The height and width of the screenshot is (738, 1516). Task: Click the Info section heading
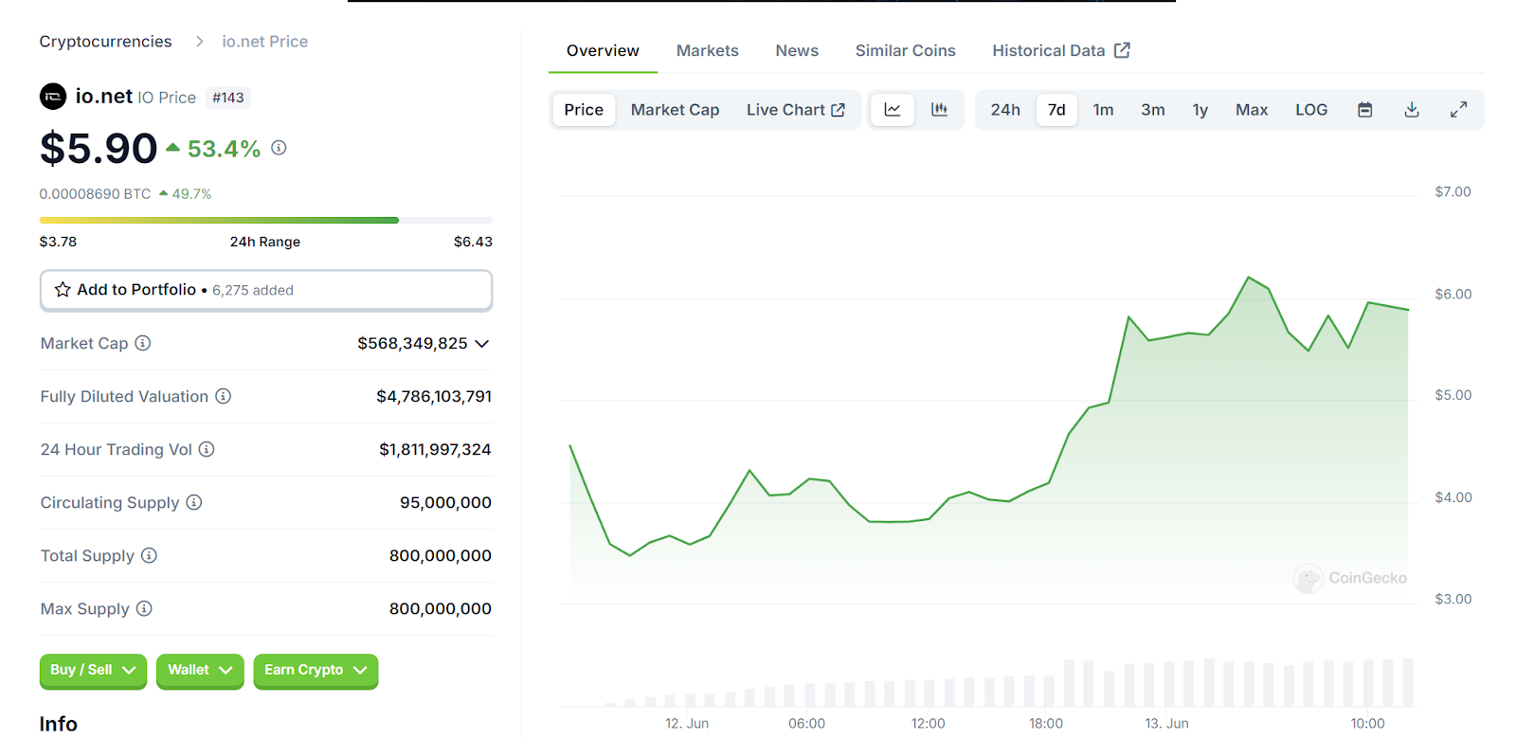(x=58, y=724)
